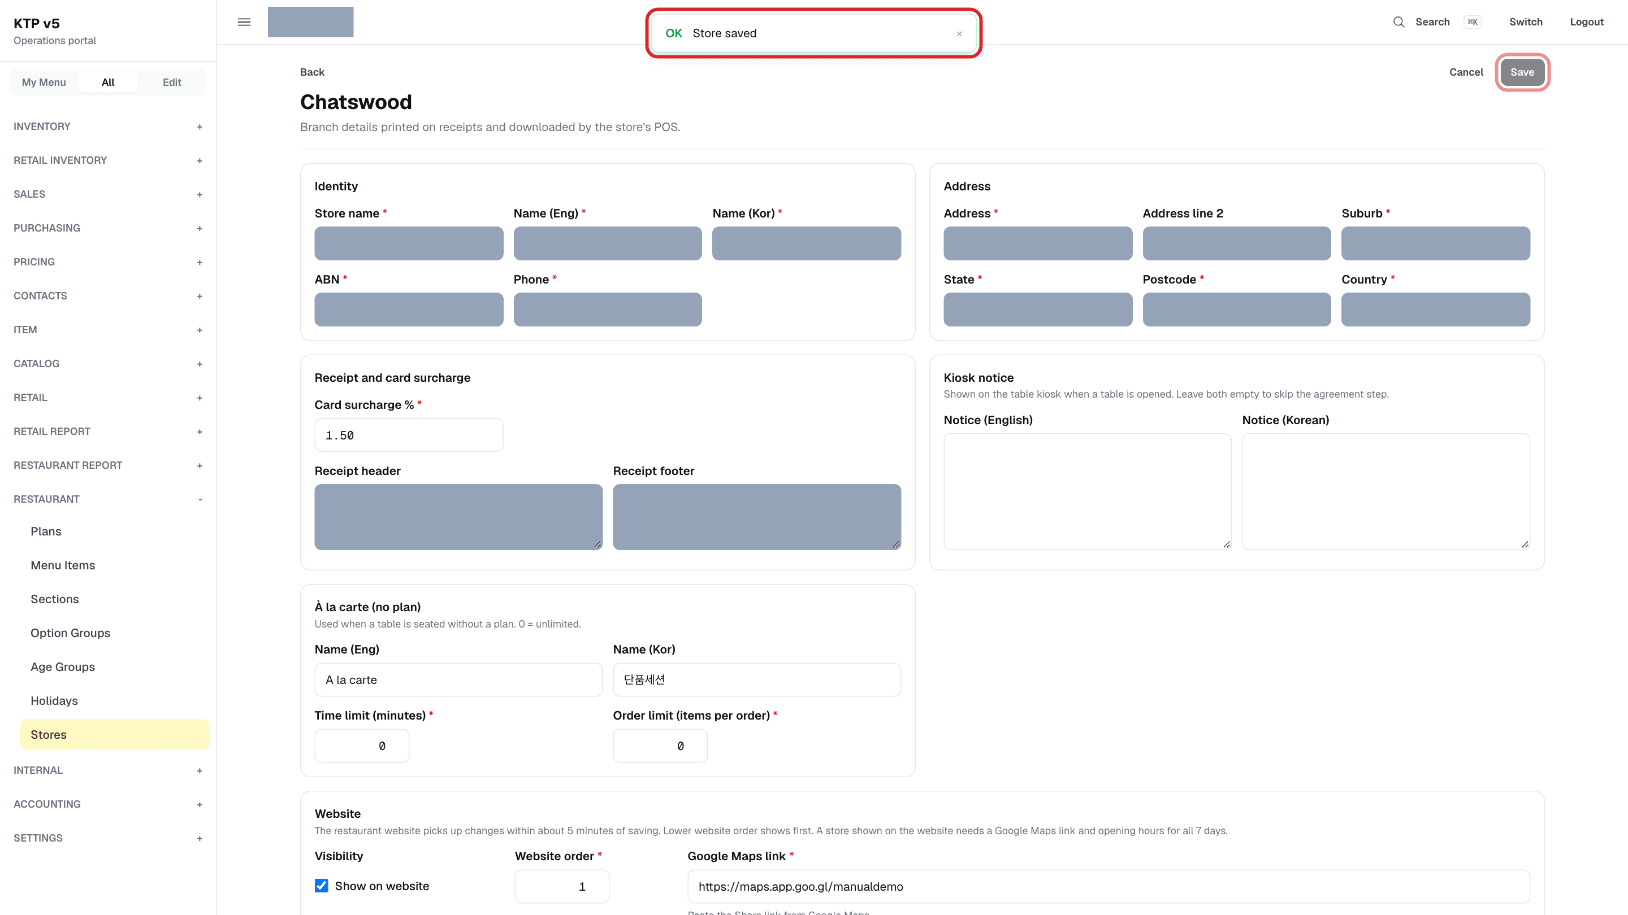Screen dimensions: 1628x915
Task: Expand the ACCOUNTING section
Action: click(108, 804)
